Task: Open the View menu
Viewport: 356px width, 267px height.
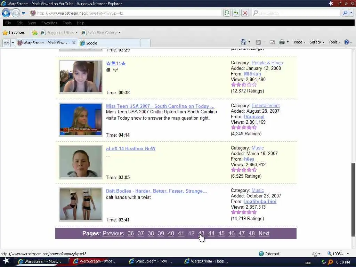Action: click(32, 23)
